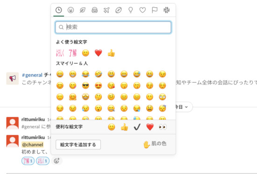This screenshot has height=174, width=257.
Task: Switch to Smileys & People emoji tab
Action: 71,10
